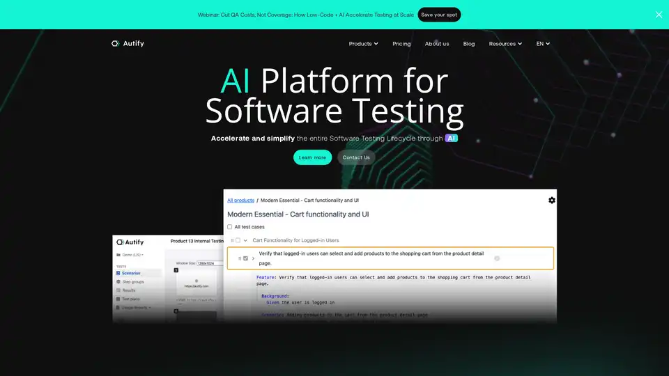Check the All test cases checkbox
The width and height of the screenshot is (669, 376).
[x=230, y=227]
